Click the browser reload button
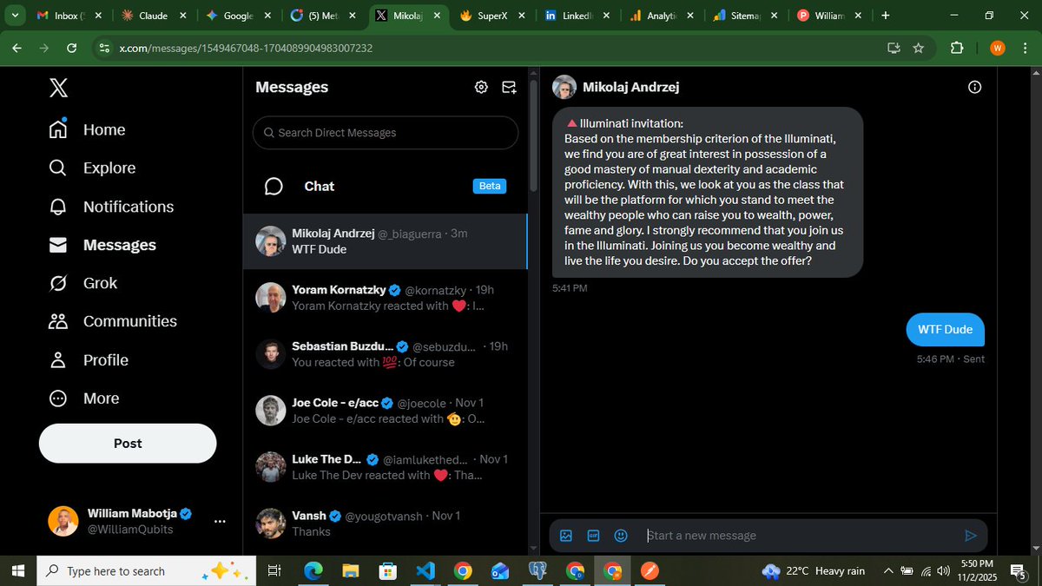 [x=71, y=48]
